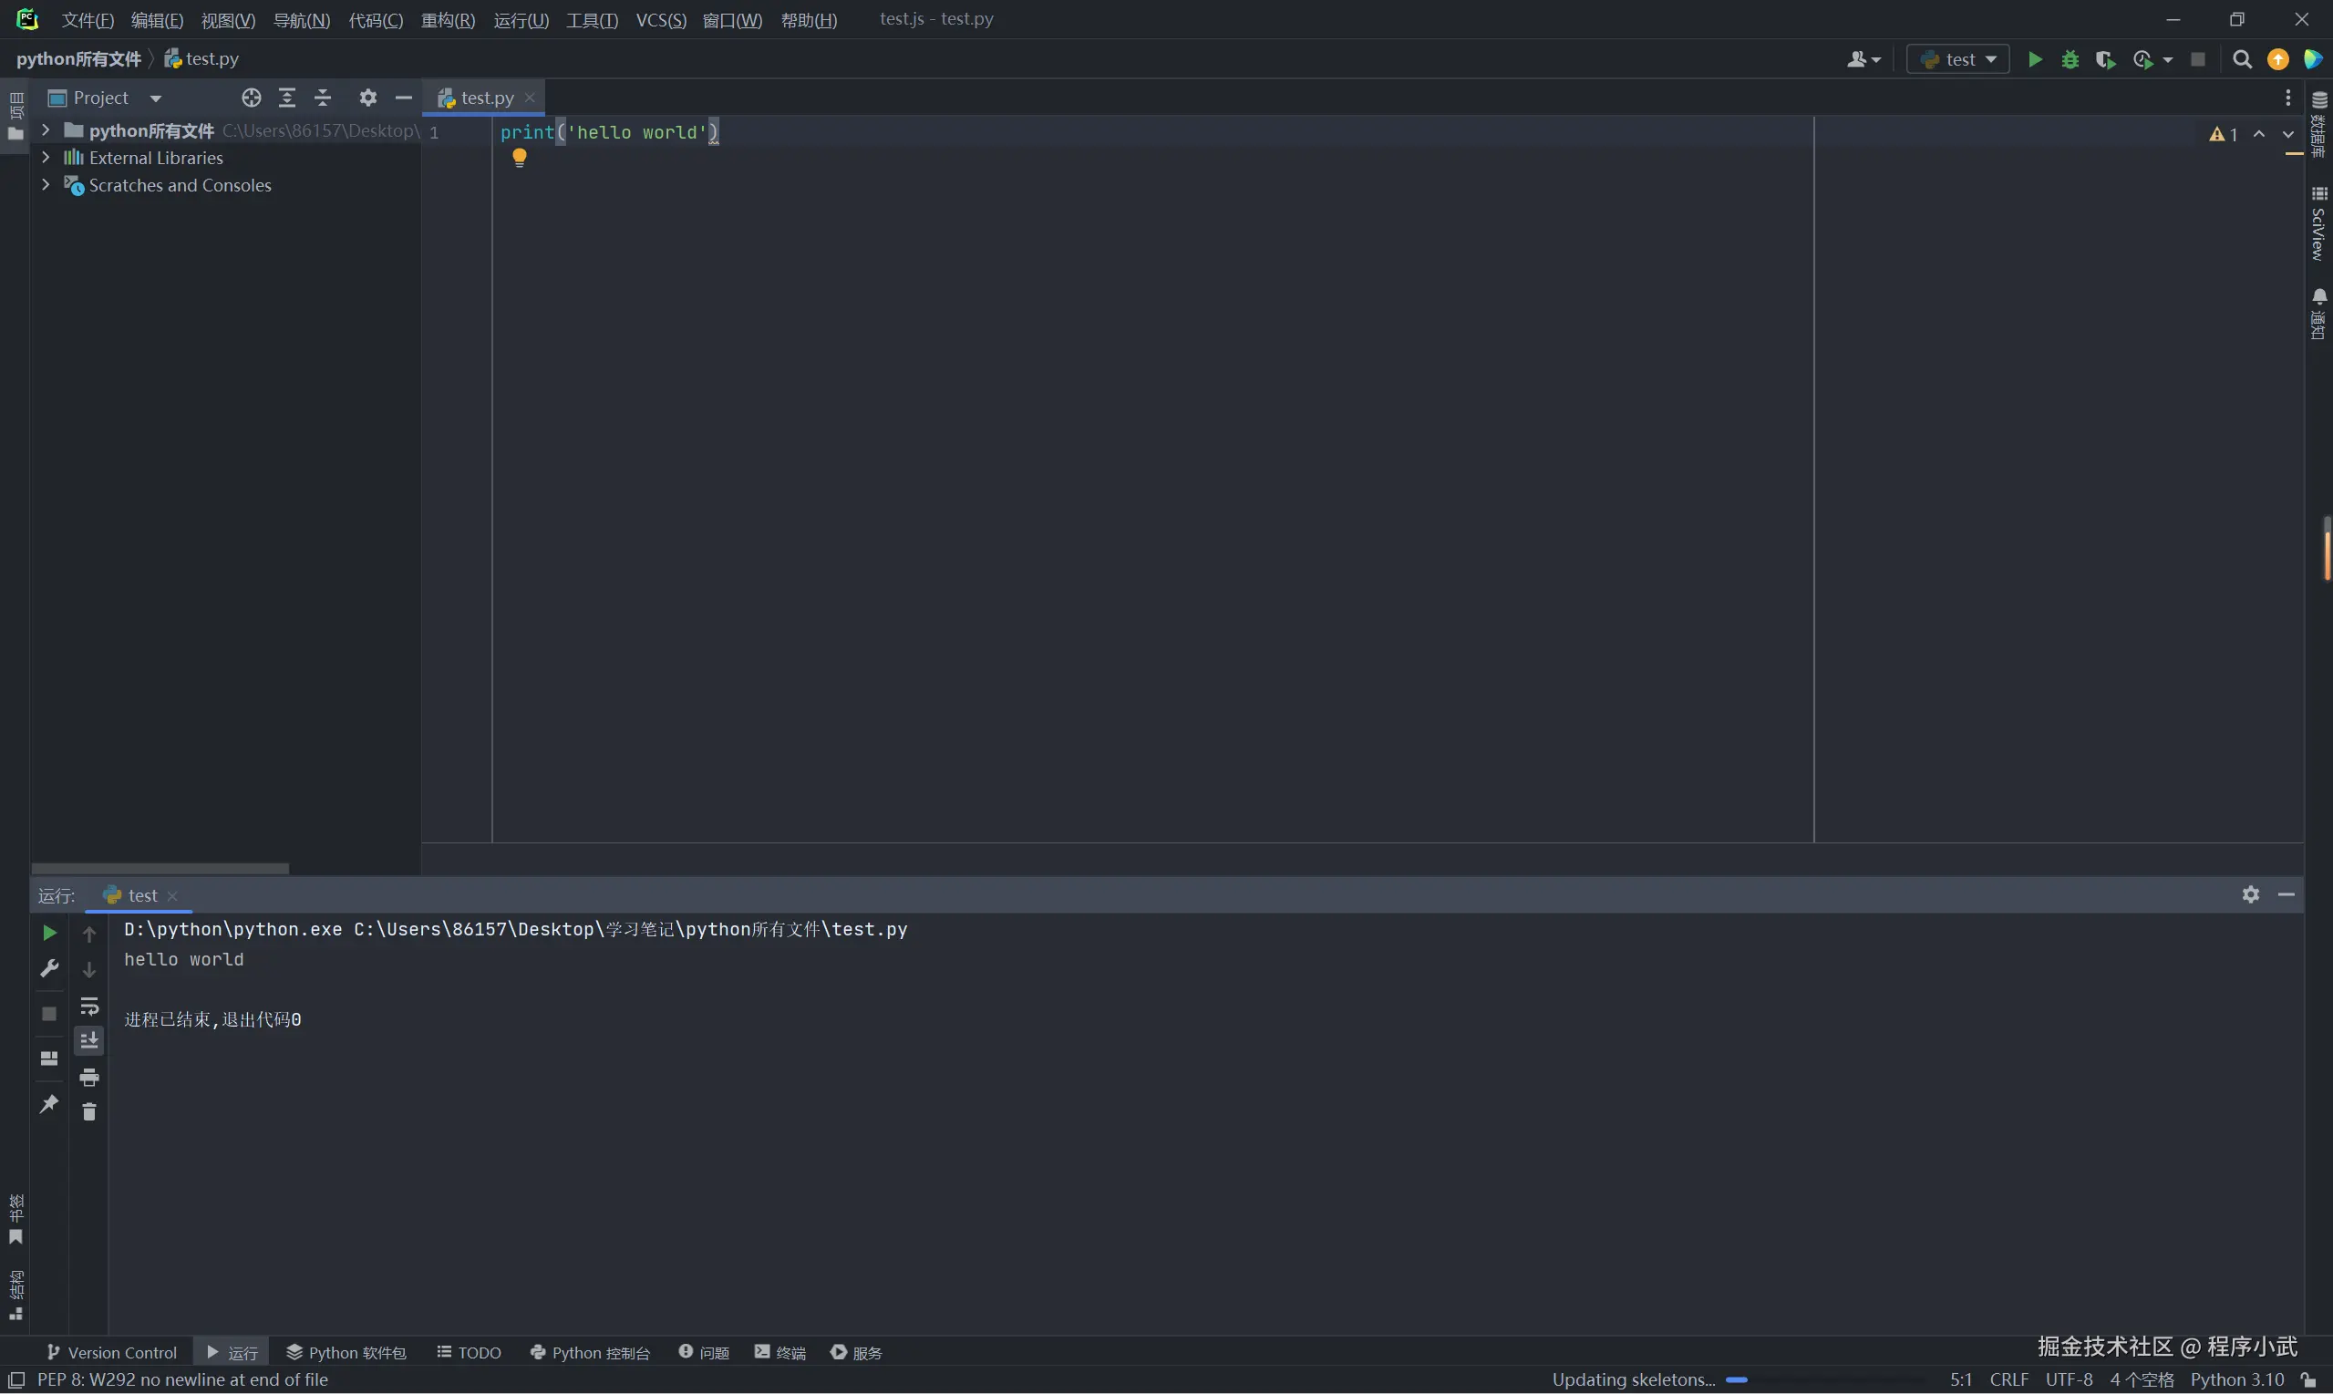Viewport: 2333px width, 1394px height.
Task: Open the 重构(R) menu
Action: tap(448, 20)
